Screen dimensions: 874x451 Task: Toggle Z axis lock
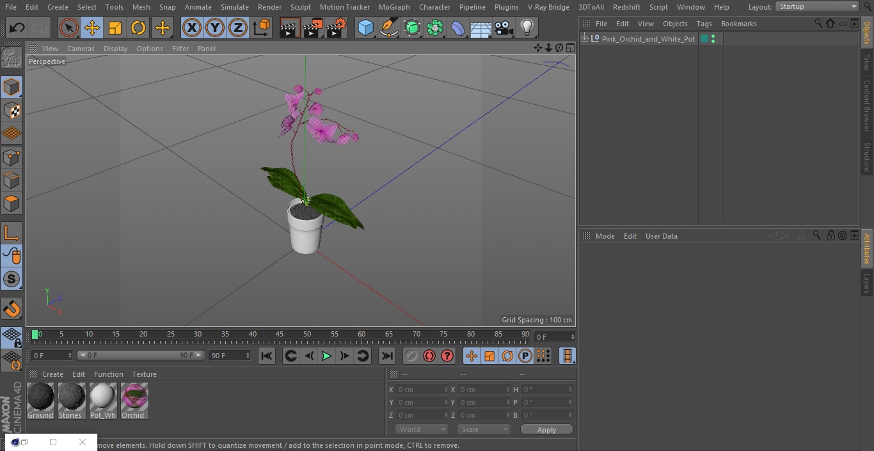(238, 28)
